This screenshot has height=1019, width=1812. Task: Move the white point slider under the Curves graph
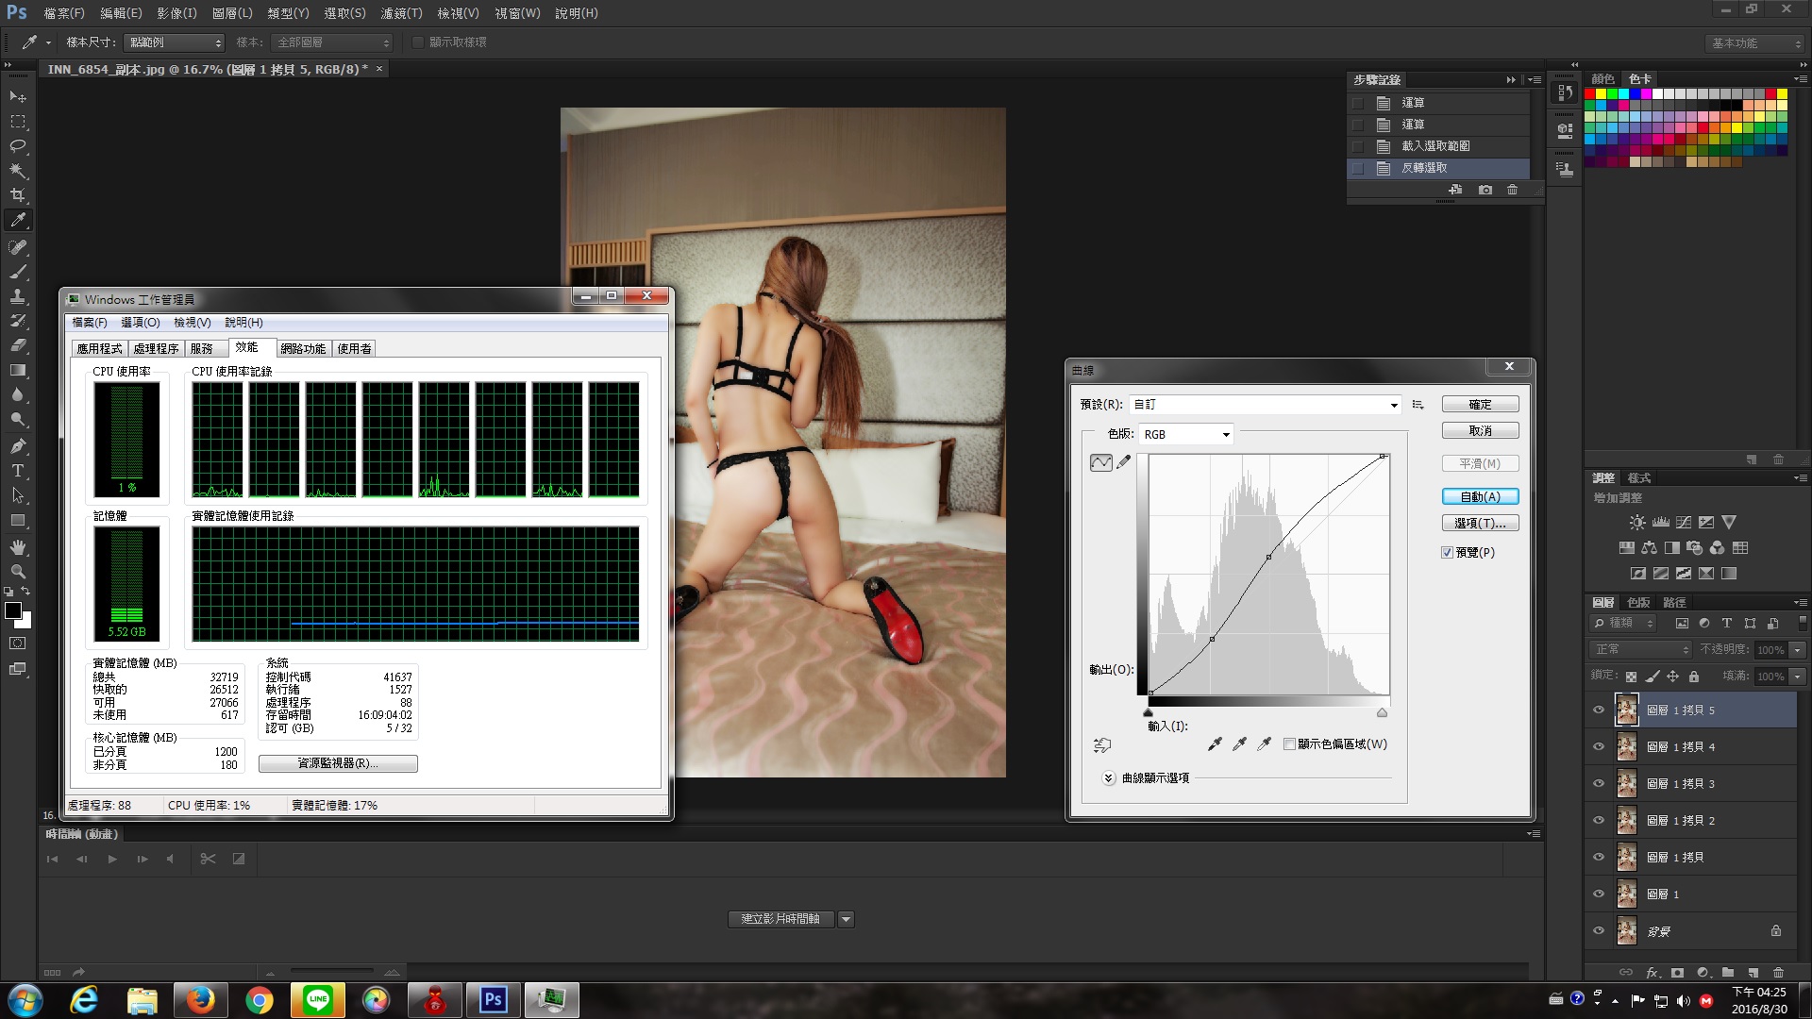[1383, 713]
